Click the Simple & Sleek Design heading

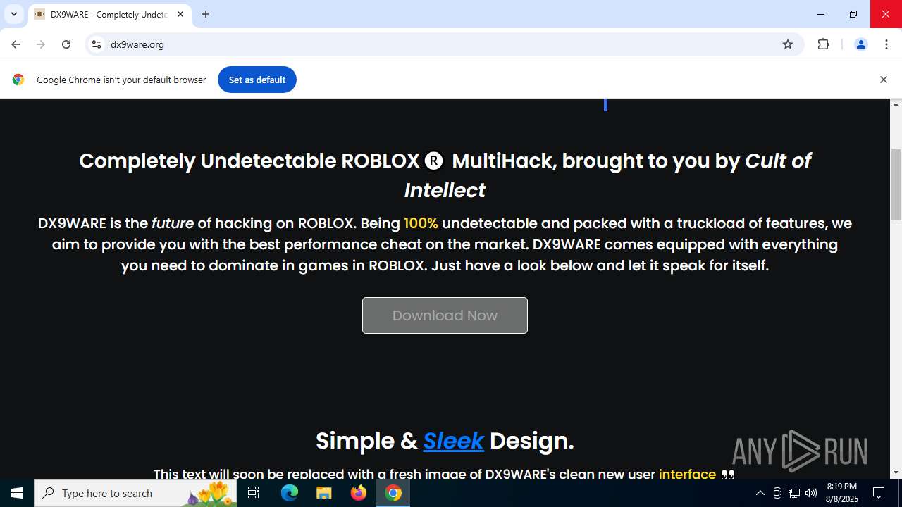[x=445, y=441]
